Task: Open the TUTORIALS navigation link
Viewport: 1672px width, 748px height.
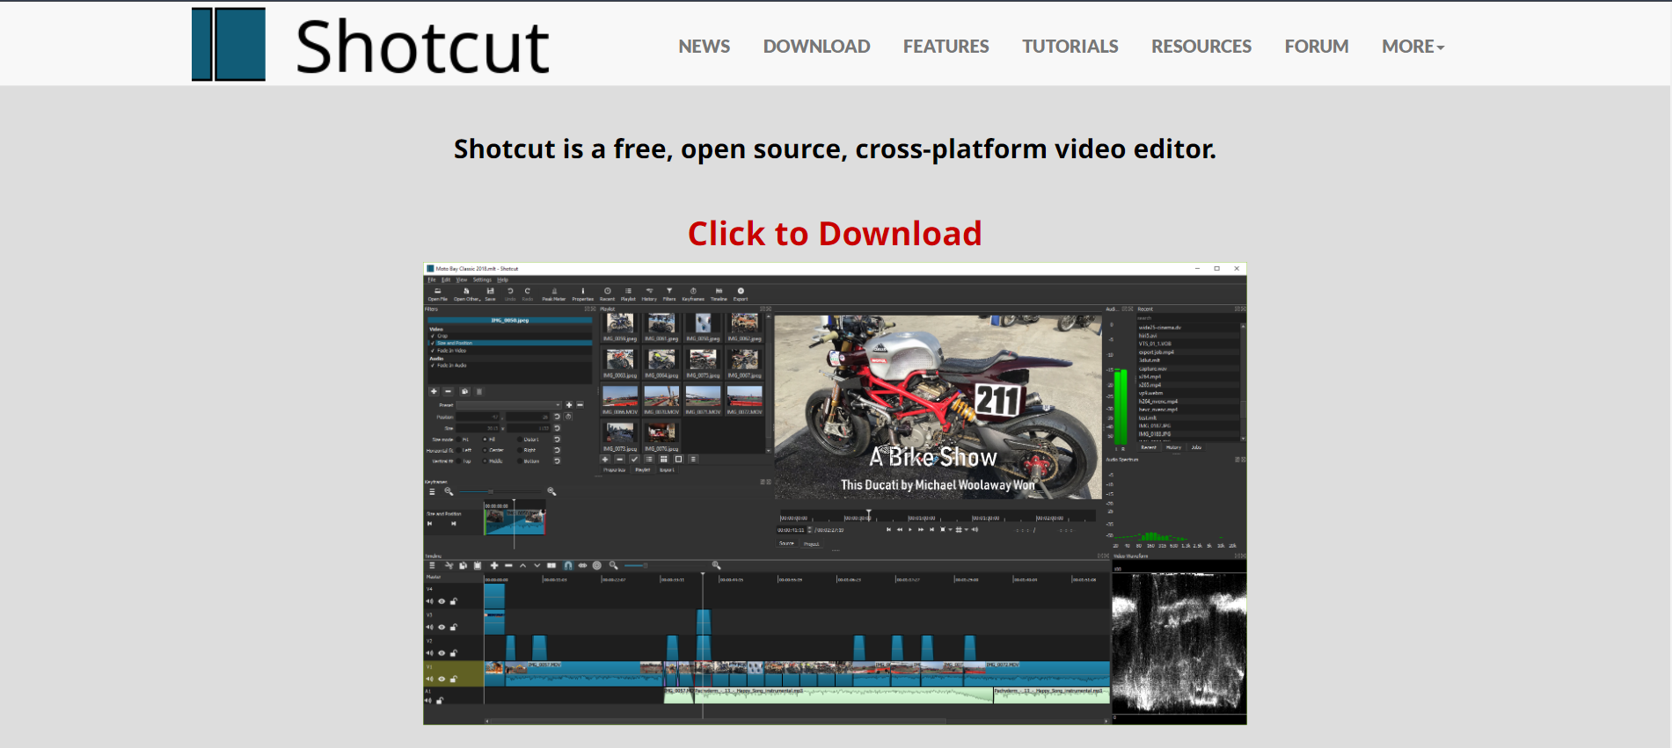Action: click(1070, 46)
